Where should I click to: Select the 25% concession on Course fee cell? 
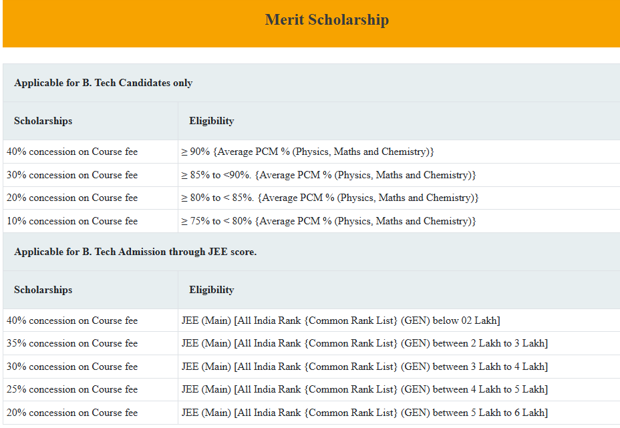[x=72, y=389]
